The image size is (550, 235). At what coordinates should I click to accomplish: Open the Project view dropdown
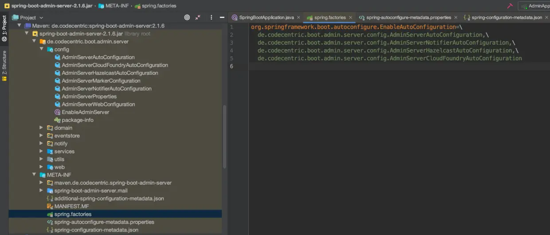point(31,17)
